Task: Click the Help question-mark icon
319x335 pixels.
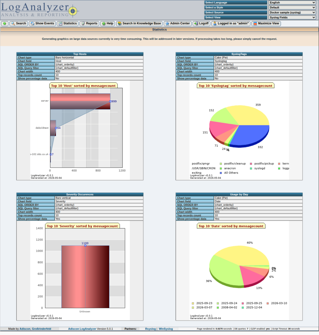Action: tap(104, 24)
